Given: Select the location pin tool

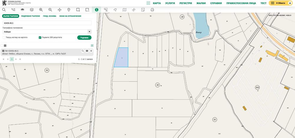Looking at the screenshot, I should tap(69, 10).
